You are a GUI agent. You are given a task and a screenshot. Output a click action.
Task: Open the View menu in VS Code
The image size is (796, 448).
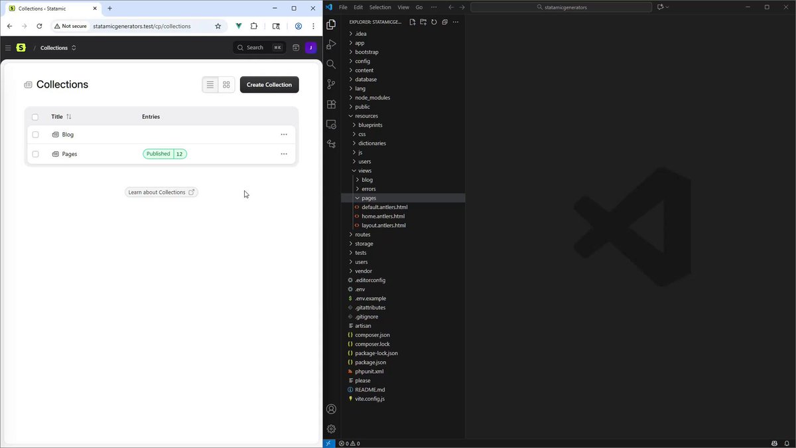(x=403, y=7)
